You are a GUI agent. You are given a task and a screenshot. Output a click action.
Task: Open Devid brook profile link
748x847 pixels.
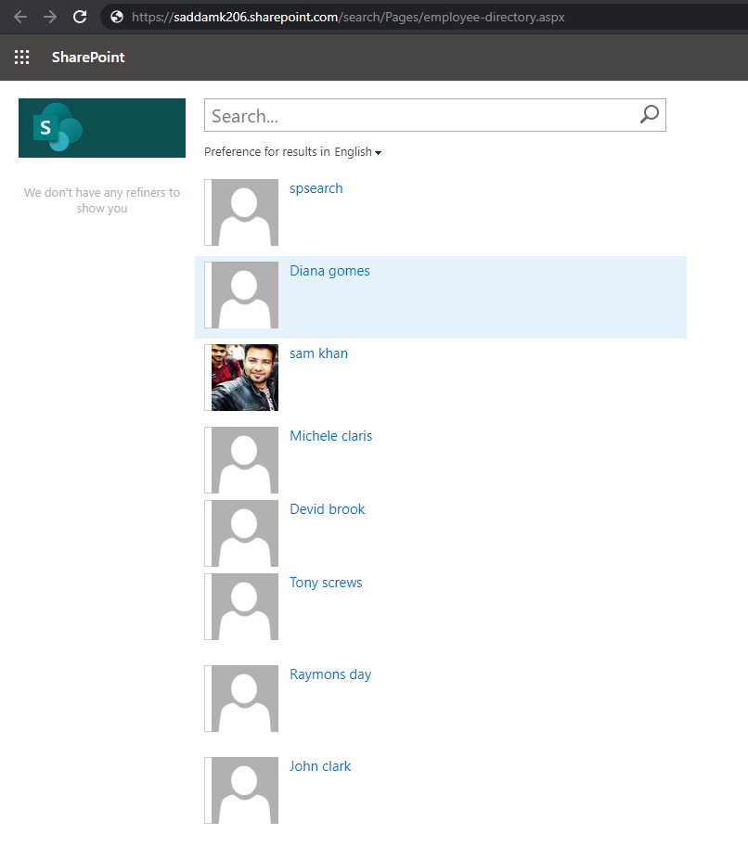pyautogui.click(x=327, y=509)
